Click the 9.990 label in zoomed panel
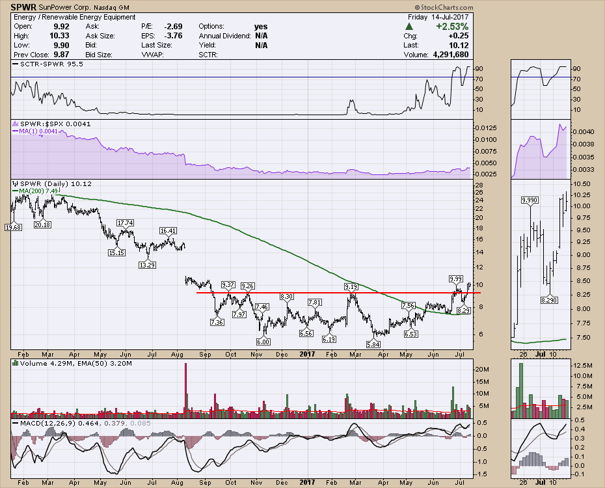Viewport: 605px width, 488px height. [x=530, y=200]
